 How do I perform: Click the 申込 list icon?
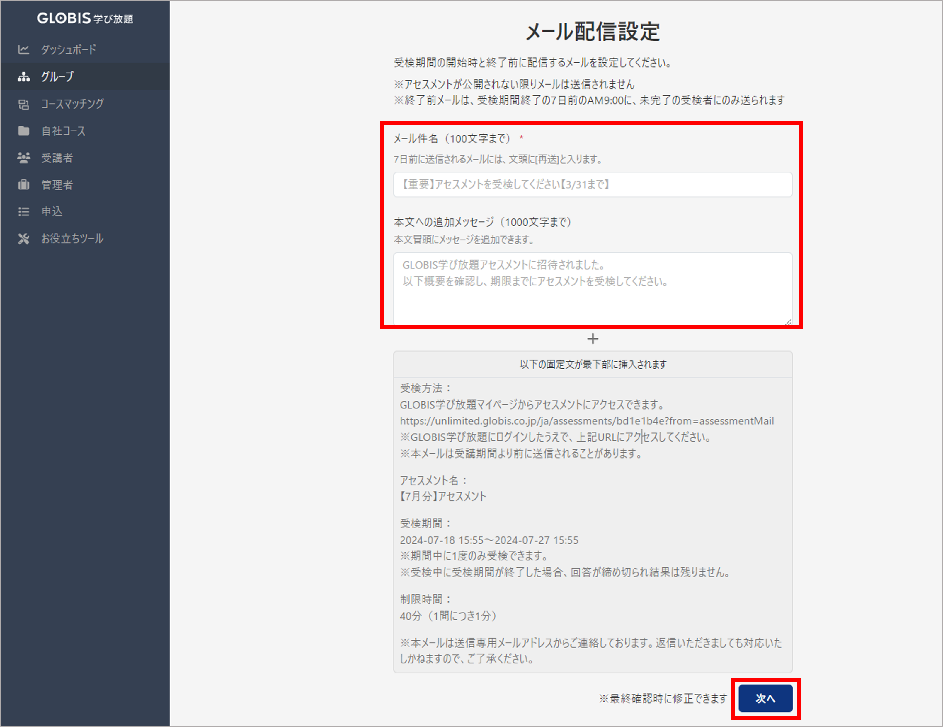tap(23, 211)
